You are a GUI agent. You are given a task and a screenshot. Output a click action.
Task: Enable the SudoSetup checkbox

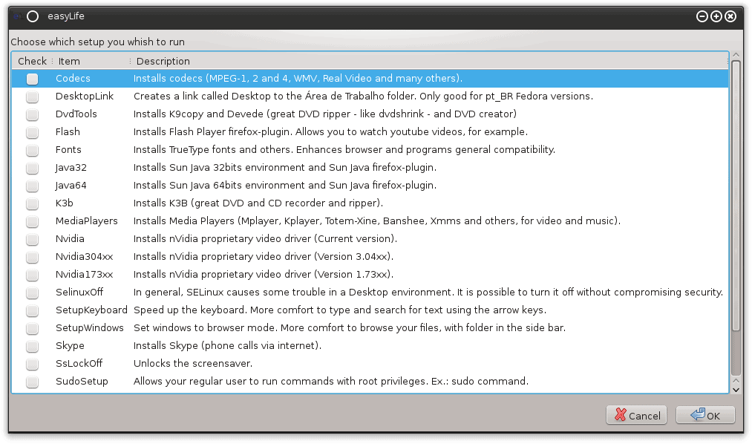click(32, 382)
